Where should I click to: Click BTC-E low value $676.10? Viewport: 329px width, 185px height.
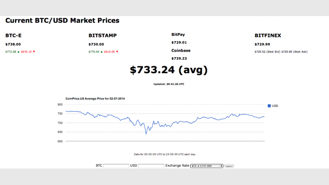click(x=26, y=52)
